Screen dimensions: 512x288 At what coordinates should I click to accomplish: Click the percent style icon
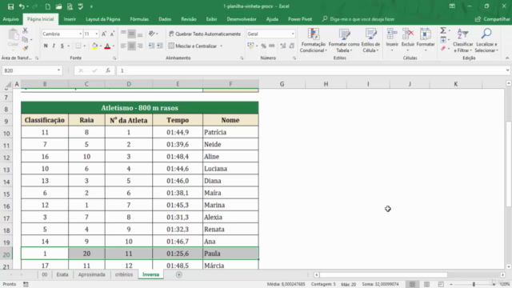[263, 46]
